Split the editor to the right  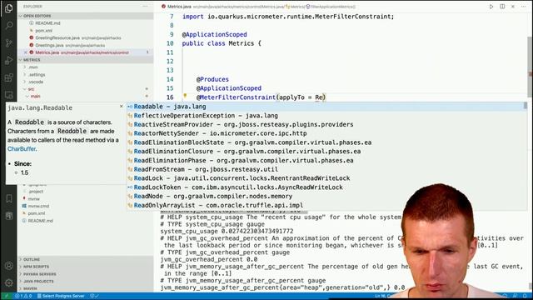502,7
